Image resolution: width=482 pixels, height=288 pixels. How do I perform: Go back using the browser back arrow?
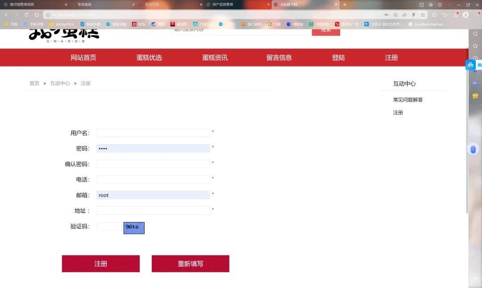click(x=5, y=14)
